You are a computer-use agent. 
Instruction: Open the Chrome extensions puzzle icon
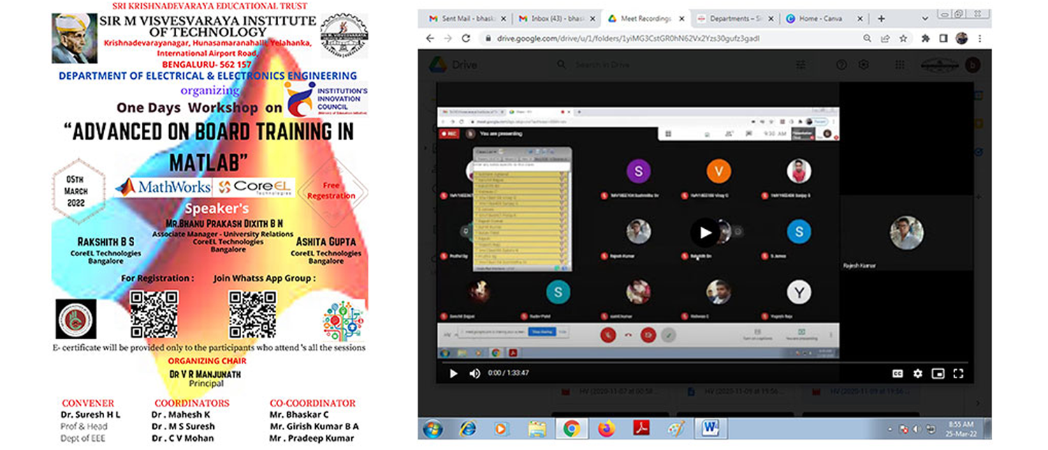click(x=926, y=38)
